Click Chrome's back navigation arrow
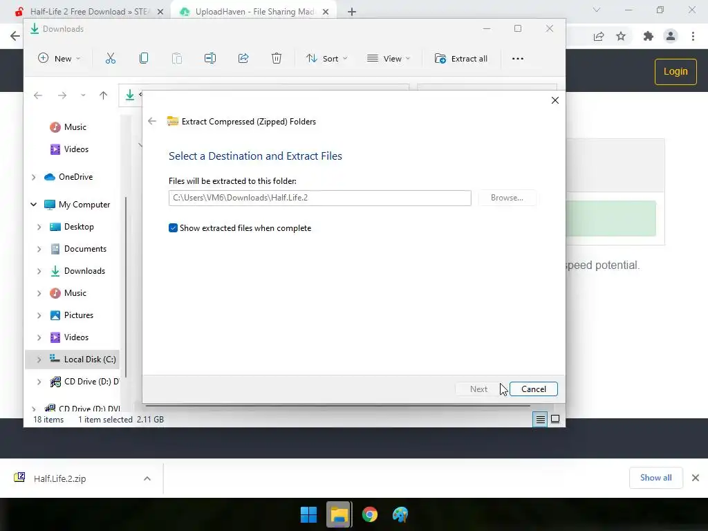 (x=15, y=36)
